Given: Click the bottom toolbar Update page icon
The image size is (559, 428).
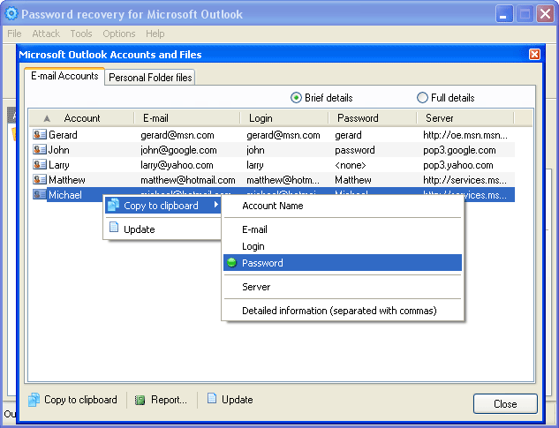Looking at the screenshot, I should tap(212, 398).
